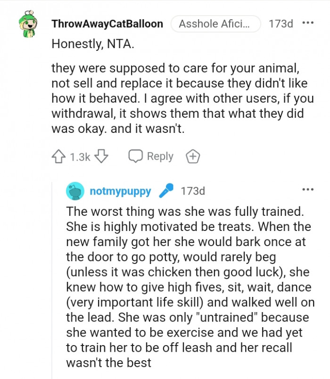
Task: Open the top comment's three-dot options menu
Action: 307,23
